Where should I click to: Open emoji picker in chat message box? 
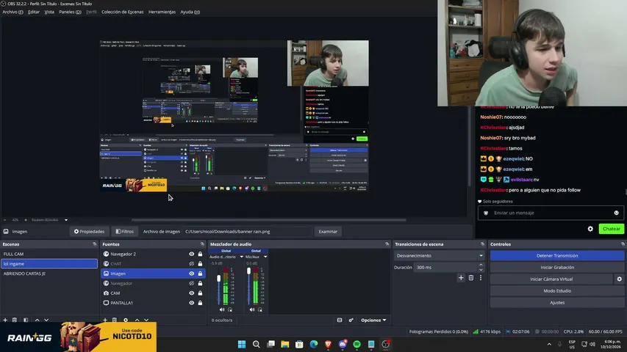pos(616,213)
